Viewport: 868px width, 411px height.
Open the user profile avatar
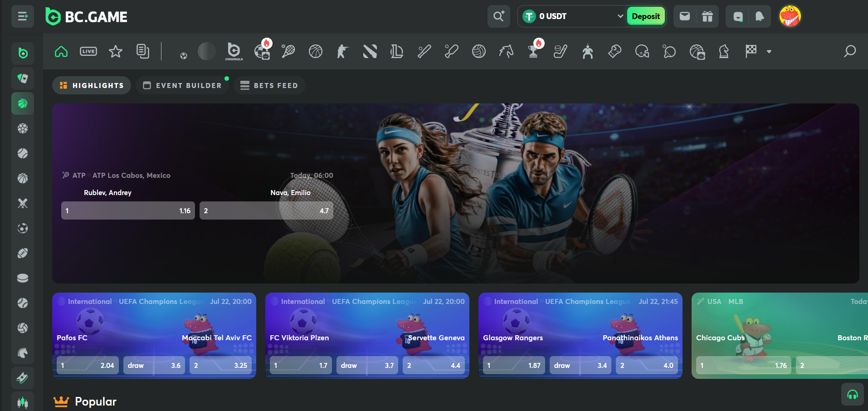coord(790,16)
